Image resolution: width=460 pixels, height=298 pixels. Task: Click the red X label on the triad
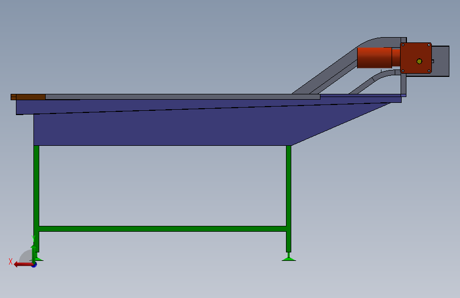click(11, 261)
